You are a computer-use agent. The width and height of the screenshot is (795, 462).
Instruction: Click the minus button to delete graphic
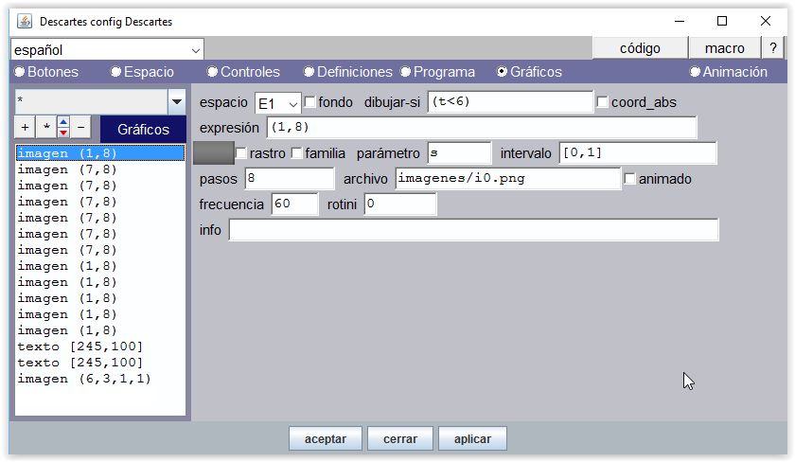coord(80,127)
